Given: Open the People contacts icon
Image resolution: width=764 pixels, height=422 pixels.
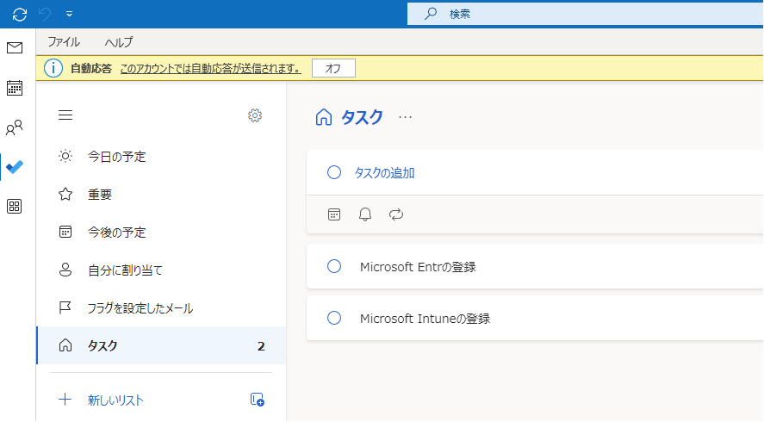Looking at the screenshot, I should 15,128.
